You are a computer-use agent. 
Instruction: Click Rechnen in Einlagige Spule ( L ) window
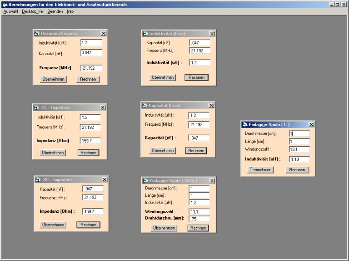click(297, 170)
